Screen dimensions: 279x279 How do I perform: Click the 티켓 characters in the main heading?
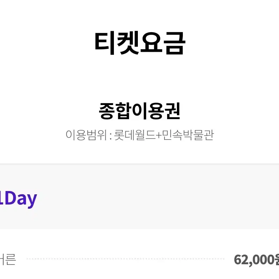[117, 43]
